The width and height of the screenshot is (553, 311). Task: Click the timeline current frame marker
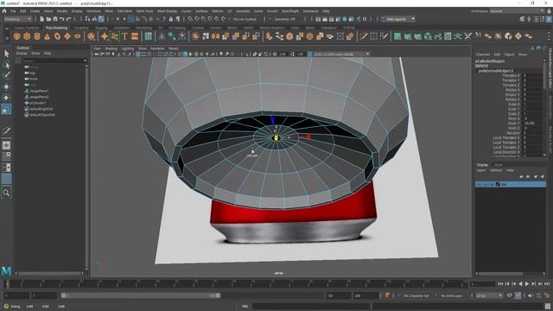coord(7,284)
